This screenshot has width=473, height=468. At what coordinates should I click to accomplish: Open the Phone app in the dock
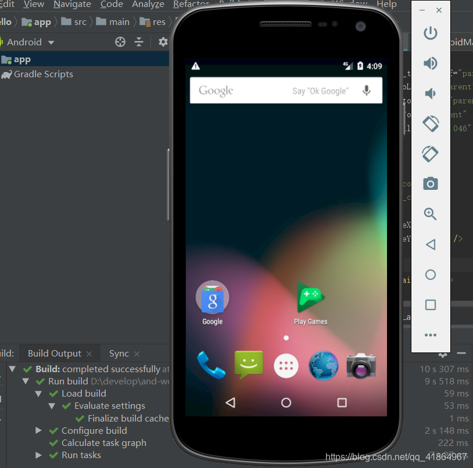(211, 365)
